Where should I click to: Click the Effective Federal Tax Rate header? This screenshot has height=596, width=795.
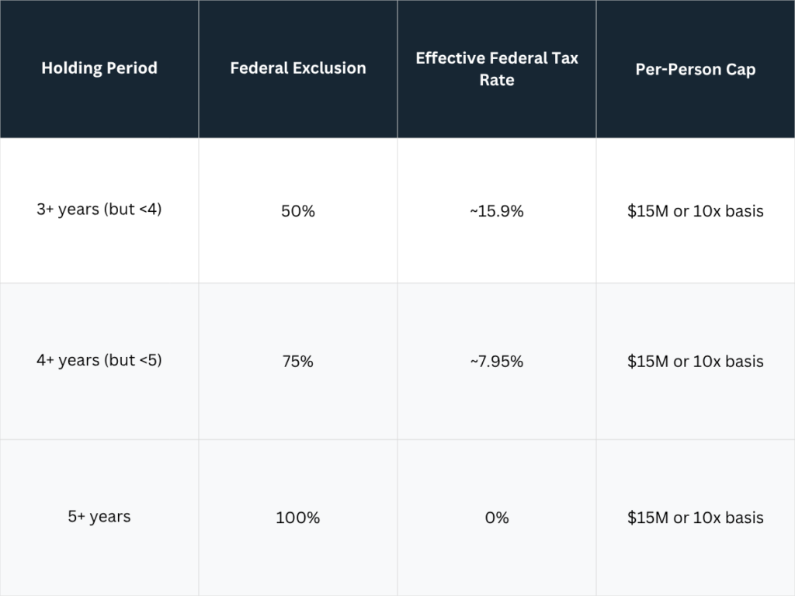pos(497,68)
